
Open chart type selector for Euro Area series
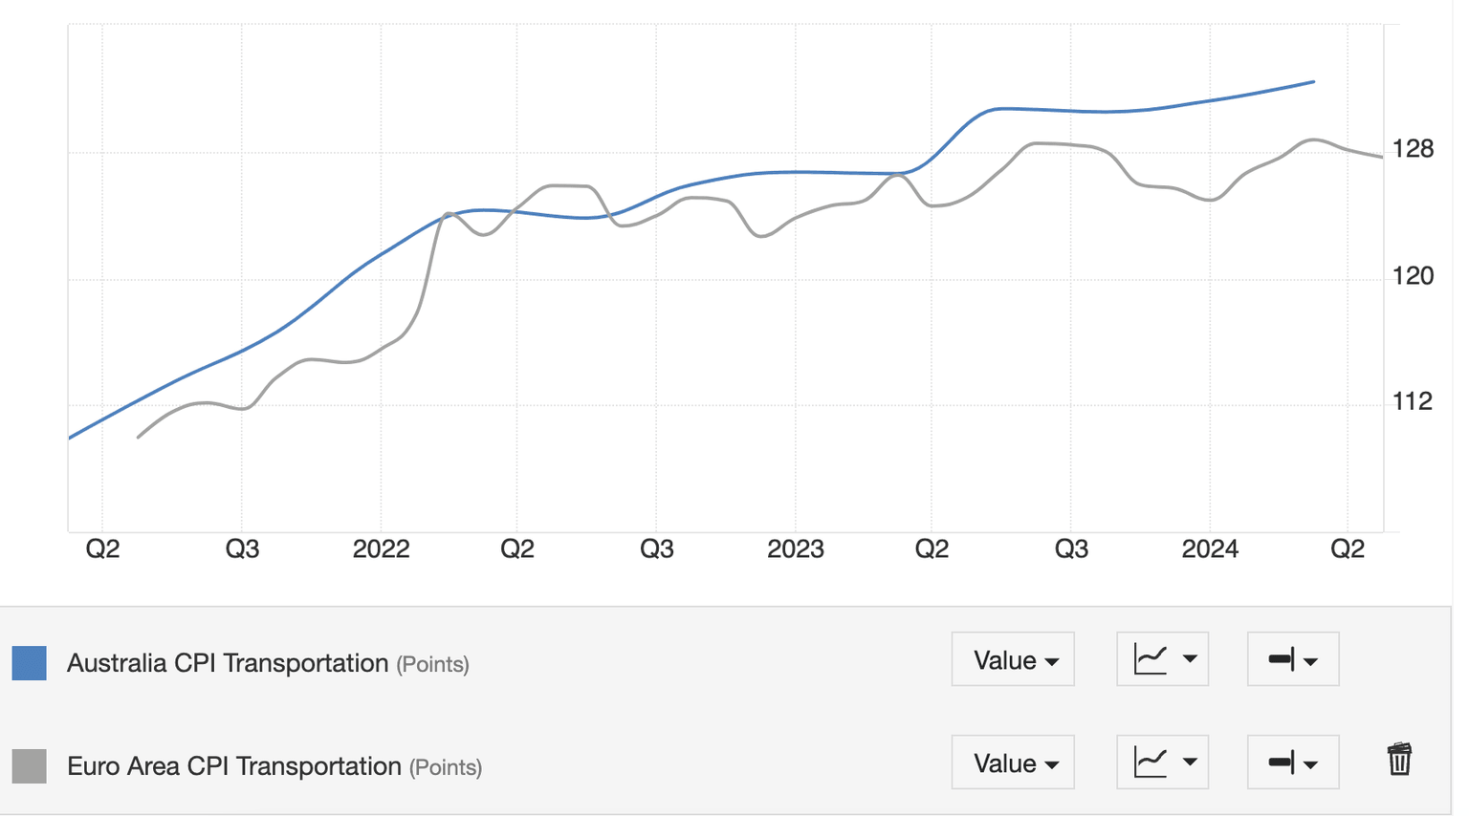click(1162, 762)
